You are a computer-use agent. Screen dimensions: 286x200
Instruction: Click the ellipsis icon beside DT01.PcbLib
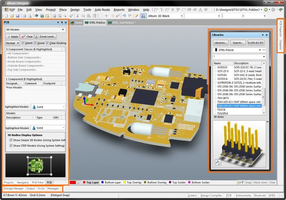click(x=264, y=50)
